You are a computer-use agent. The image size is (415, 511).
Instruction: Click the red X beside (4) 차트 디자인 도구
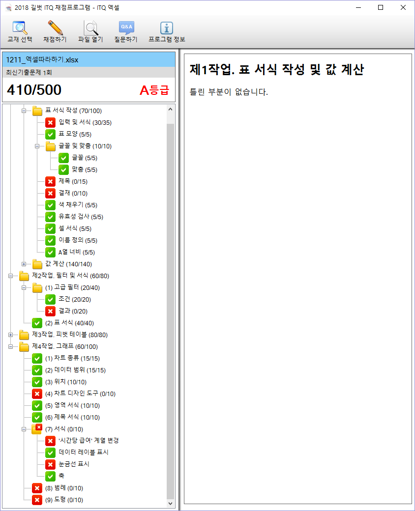tap(37, 394)
